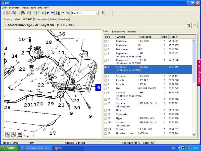Image resolution: width=201 pixels, height=151 pixels.
Task: Open the Hilfe menu
Action: pyautogui.click(x=46, y=8)
